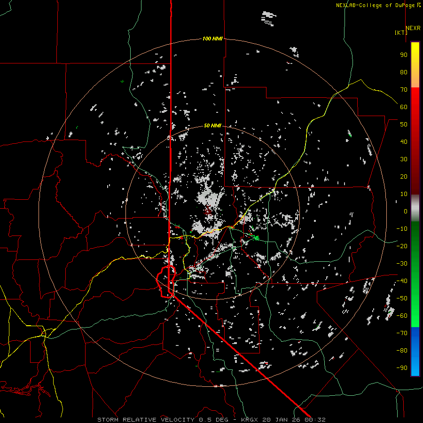Screen dimensions: 423x423
Task: Click the 50 value on velocity scale
Action: coord(404,125)
